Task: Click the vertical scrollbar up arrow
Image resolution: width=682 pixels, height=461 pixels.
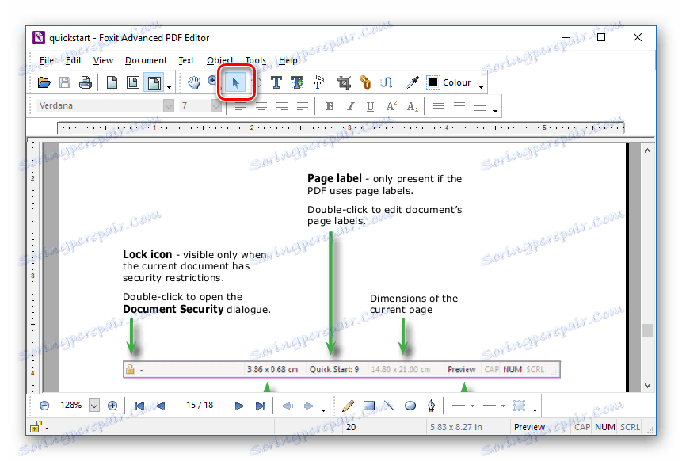Action: pyautogui.click(x=648, y=150)
